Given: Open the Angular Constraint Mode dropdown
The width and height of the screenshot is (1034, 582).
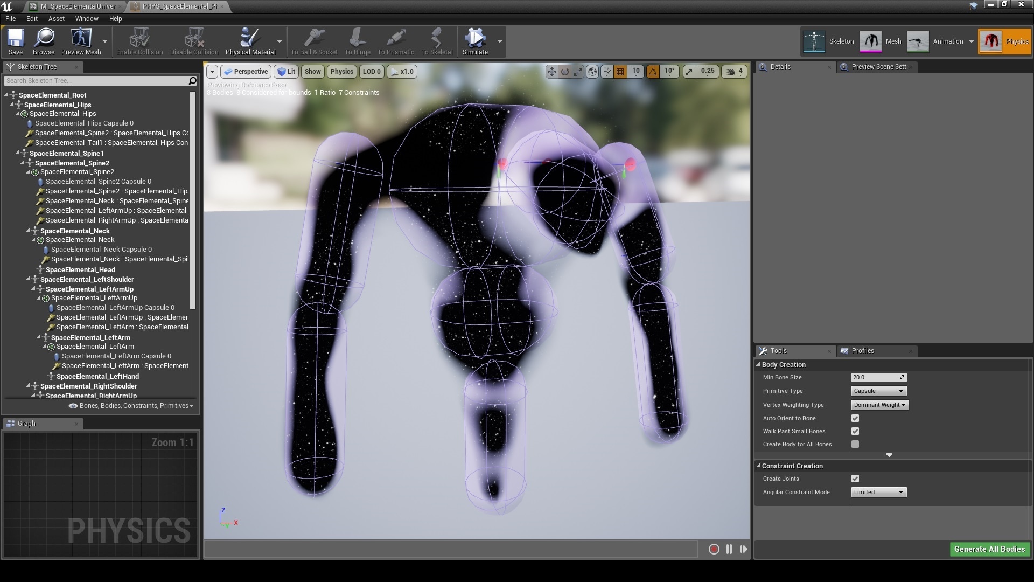Looking at the screenshot, I should click(x=878, y=491).
